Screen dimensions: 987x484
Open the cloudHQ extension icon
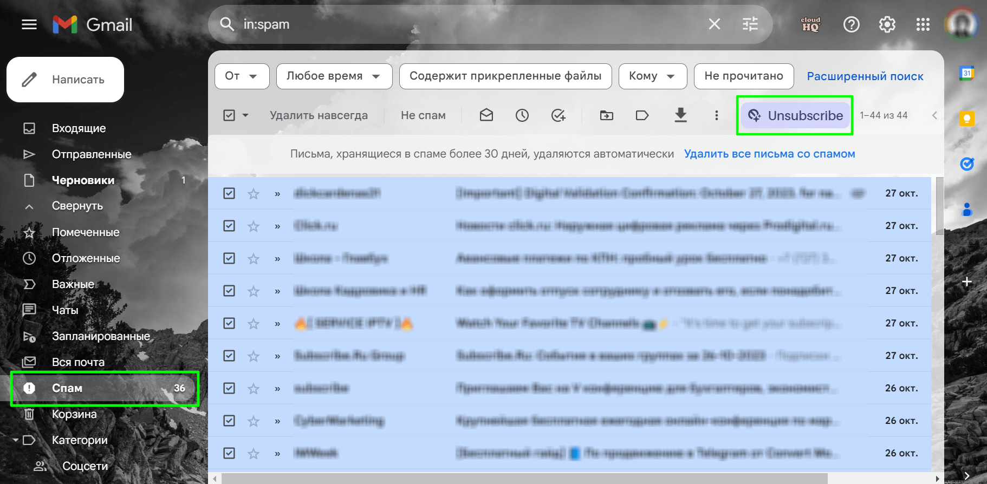810,24
